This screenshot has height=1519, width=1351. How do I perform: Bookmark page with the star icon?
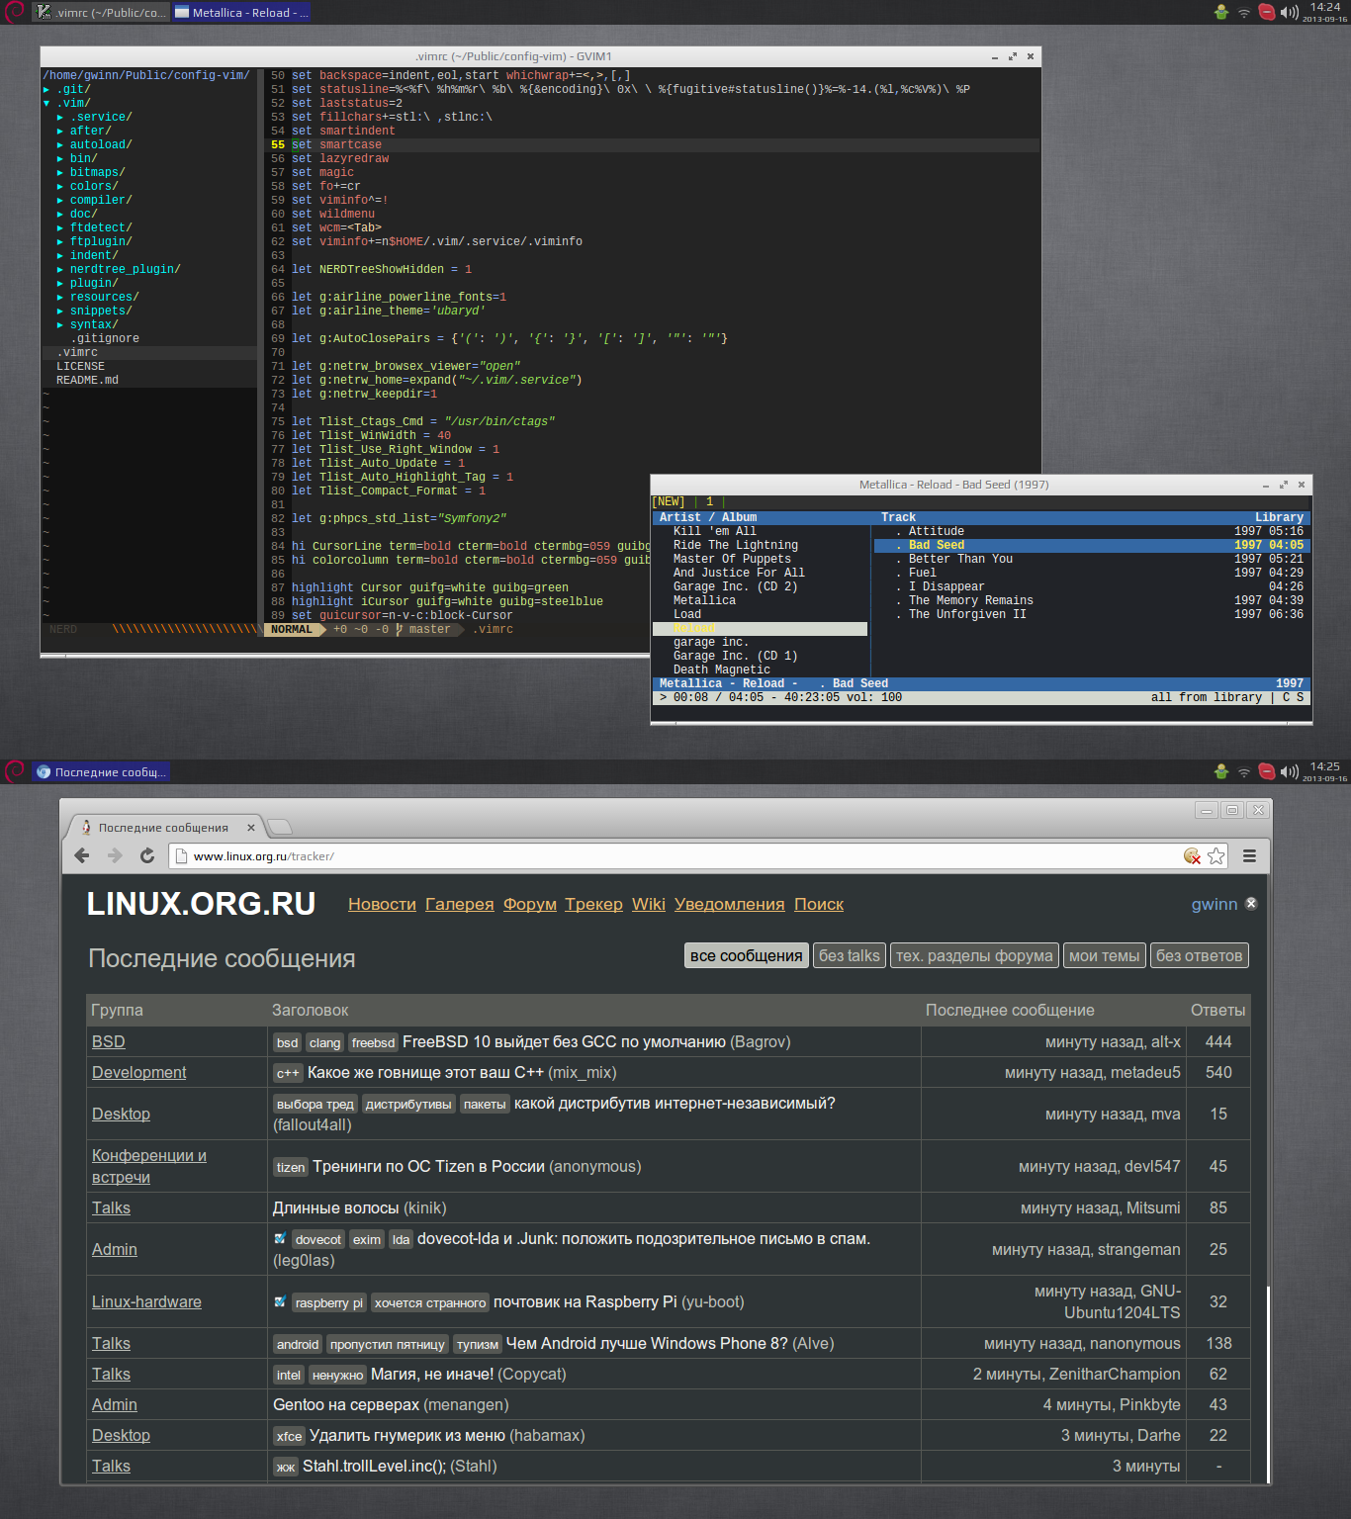[x=1216, y=856]
